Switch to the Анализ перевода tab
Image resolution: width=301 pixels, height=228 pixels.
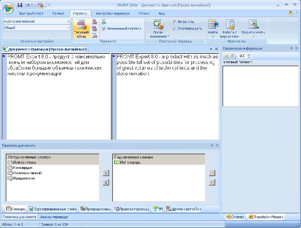click(54, 217)
